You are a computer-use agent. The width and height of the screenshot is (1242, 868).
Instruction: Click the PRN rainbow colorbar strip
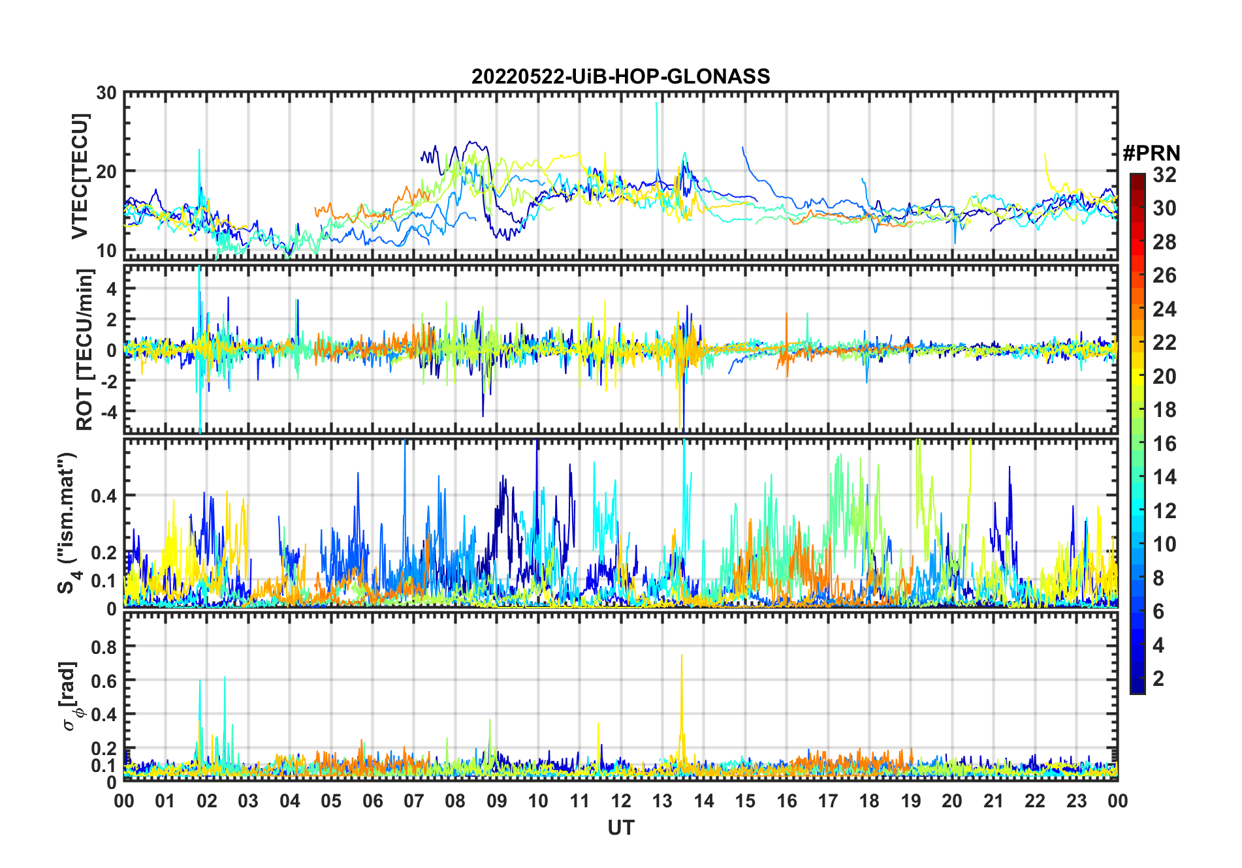point(1137,433)
